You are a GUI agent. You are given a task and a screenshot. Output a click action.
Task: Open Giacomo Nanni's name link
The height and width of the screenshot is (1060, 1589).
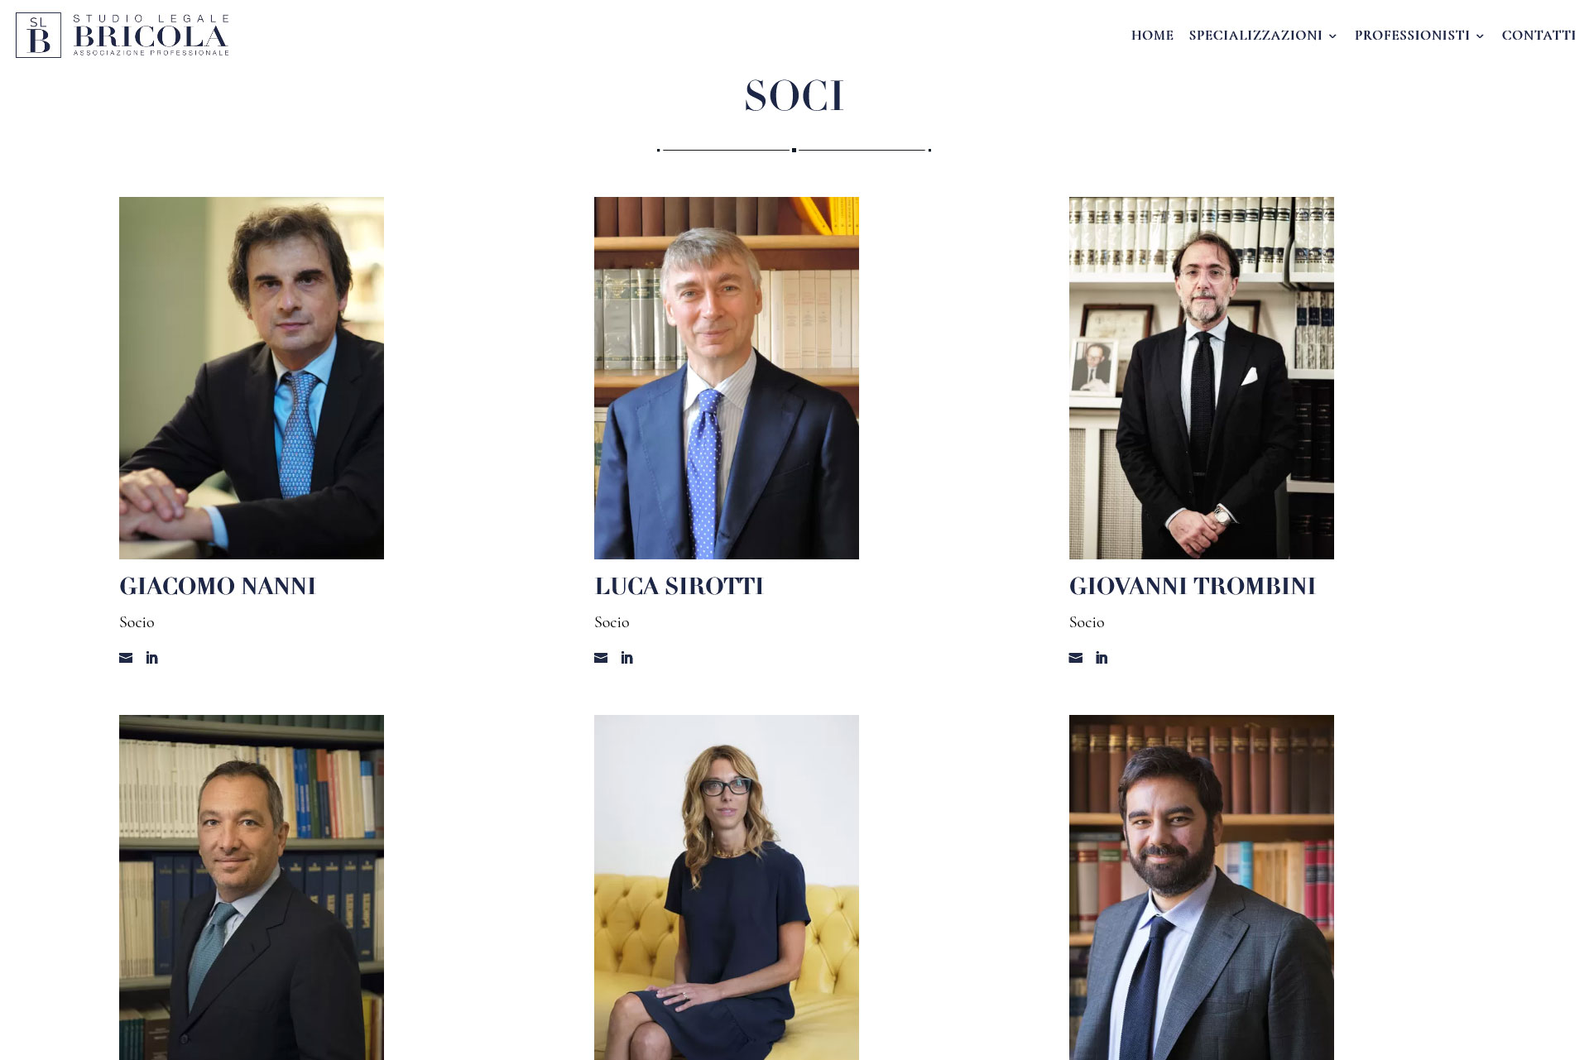pos(218,586)
